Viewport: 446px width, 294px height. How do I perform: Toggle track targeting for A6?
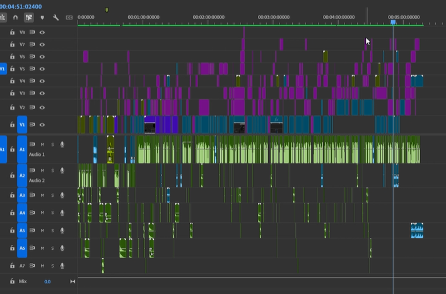[x=22, y=248]
